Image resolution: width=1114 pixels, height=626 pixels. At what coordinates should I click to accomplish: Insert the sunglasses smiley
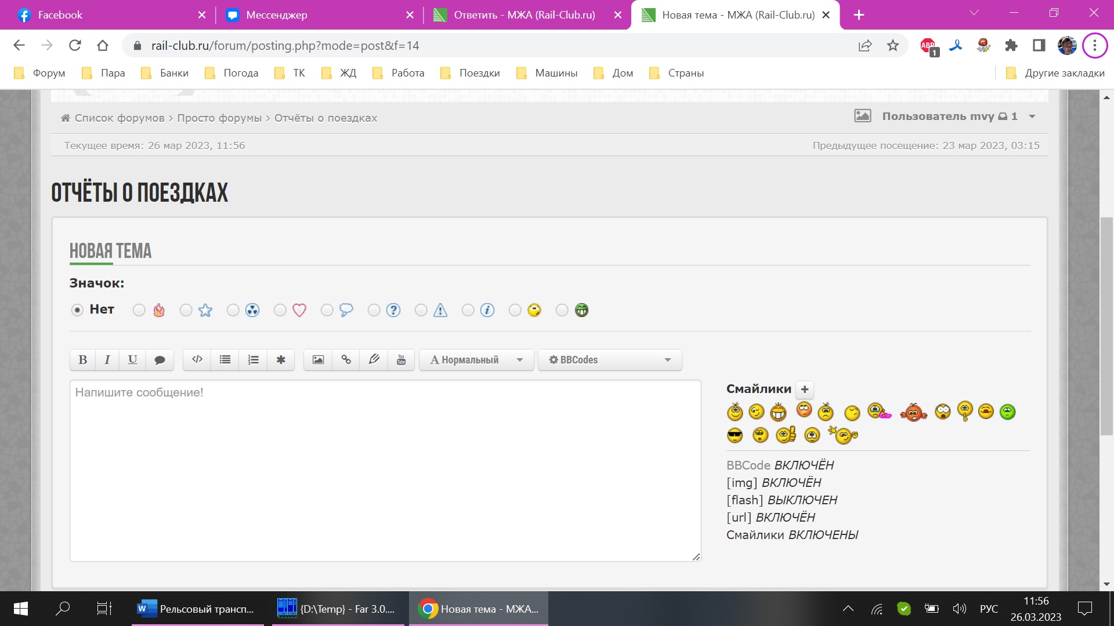point(735,435)
